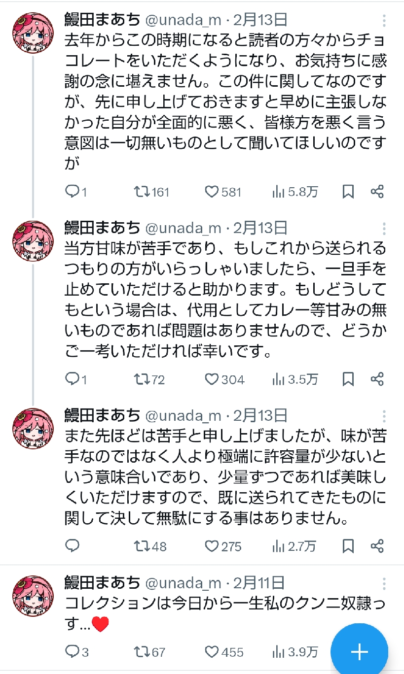Share the third tweet with 275 likes
Image resolution: width=404 pixels, height=674 pixels.
pos(377,546)
